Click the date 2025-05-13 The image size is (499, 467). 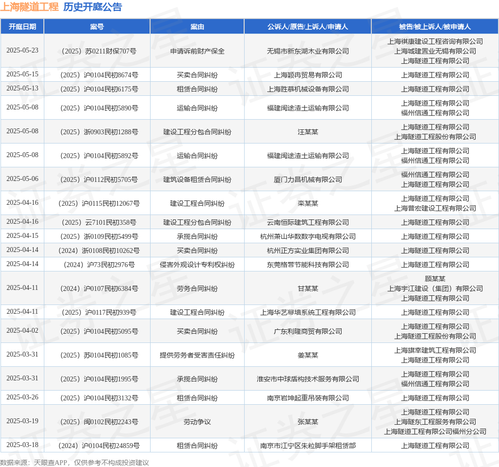tap(22, 89)
